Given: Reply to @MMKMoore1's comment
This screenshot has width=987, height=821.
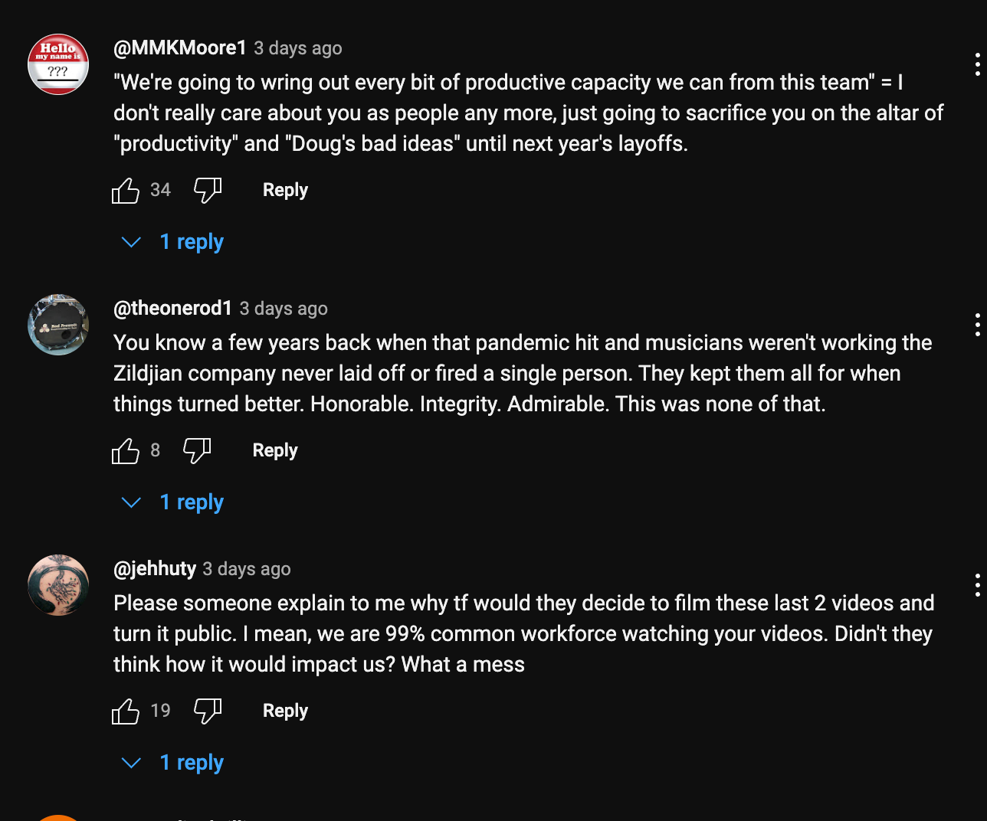Looking at the screenshot, I should (x=285, y=190).
